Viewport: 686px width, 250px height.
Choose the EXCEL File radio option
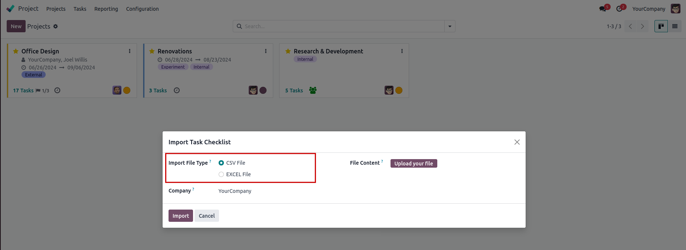pos(221,174)
